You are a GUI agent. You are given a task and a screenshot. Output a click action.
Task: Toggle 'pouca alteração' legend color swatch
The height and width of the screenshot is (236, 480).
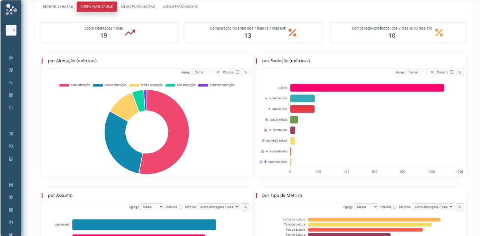[x=98, y=85]
